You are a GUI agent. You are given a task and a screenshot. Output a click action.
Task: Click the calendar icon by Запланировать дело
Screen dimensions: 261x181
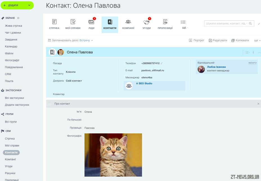click(49, 40)
